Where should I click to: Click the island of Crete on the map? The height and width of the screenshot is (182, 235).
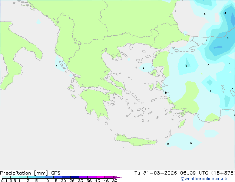[x=136, y=140]
